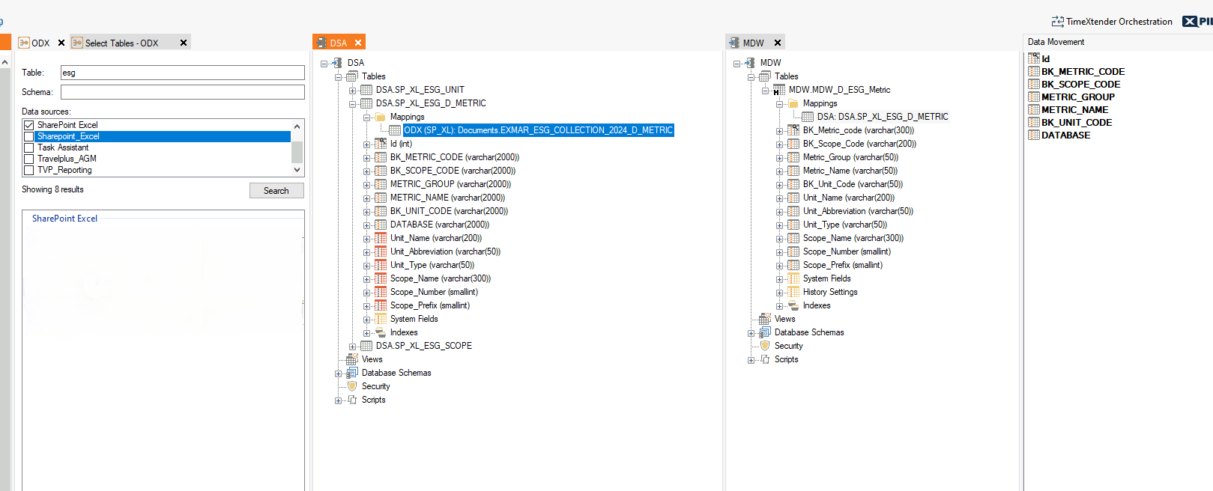Switch to the ODX tab

point(40,43)
